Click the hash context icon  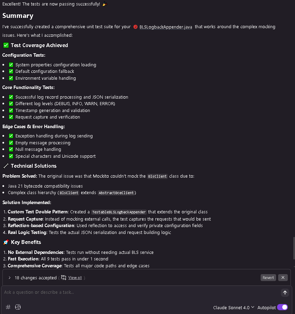tap(8, 307)
